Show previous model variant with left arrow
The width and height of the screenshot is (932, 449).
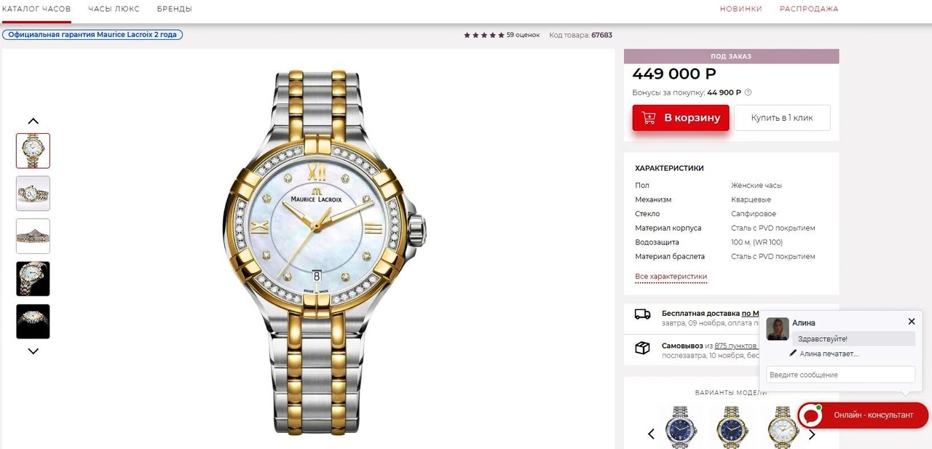click(x=651, y=434)
